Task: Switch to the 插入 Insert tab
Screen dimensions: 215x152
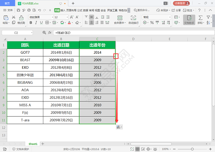Action: pos(63,10)
